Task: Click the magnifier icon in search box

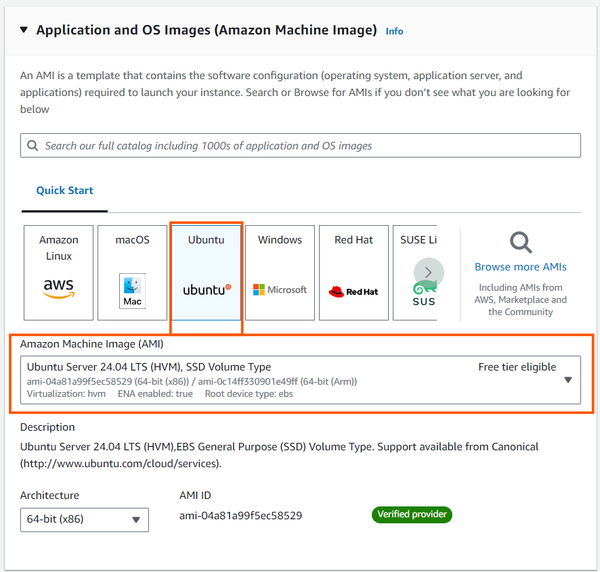Action: (x=33, y=145)
